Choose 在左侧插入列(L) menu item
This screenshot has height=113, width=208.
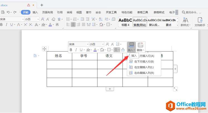pyautogui.click(x=144, y=67)
